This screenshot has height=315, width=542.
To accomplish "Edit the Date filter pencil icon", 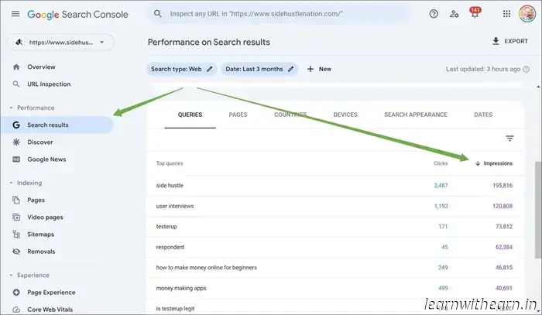I will coord(290,69).
